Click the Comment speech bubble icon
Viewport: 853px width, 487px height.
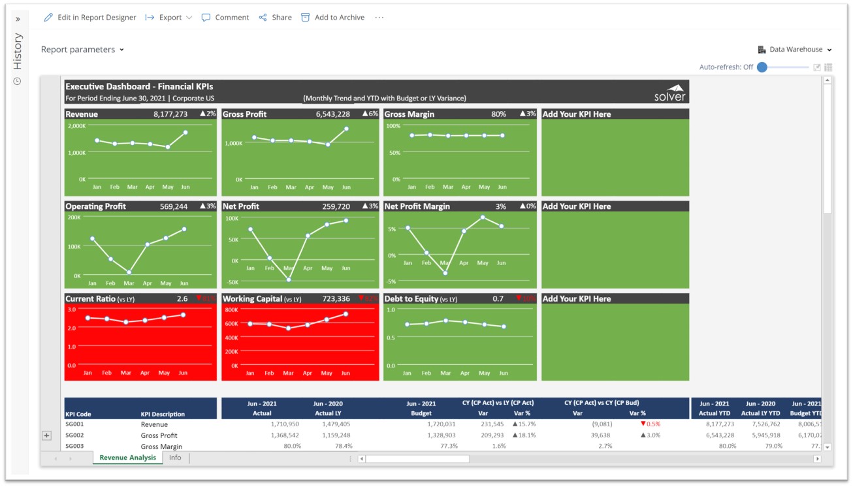(206, 18)
